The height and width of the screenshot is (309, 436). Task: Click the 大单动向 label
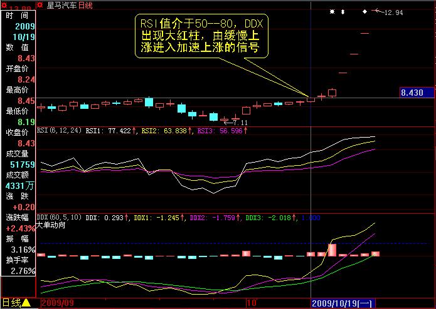51,225
